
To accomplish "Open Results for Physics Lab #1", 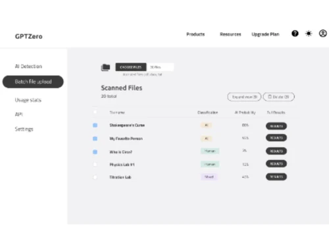I will [x=276, y=164].
